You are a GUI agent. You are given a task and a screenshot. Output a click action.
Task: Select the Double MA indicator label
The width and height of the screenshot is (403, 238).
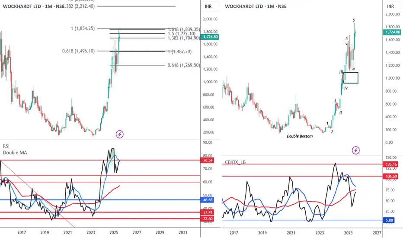pos(15,153)
